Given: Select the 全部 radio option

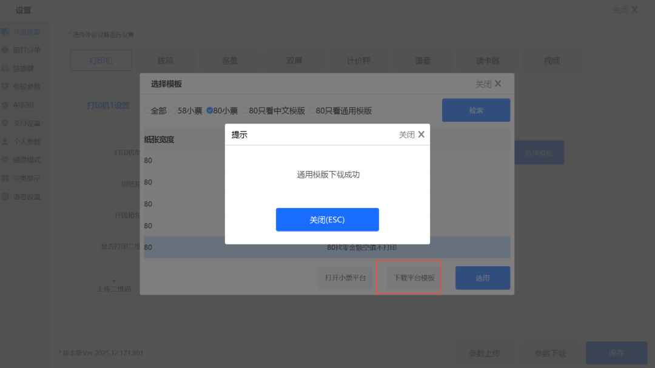Looking at the screenshot, I should (147, 111).
